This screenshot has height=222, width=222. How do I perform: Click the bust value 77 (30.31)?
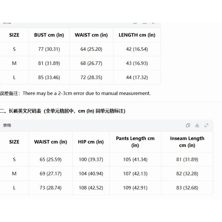tap(49, 49)
